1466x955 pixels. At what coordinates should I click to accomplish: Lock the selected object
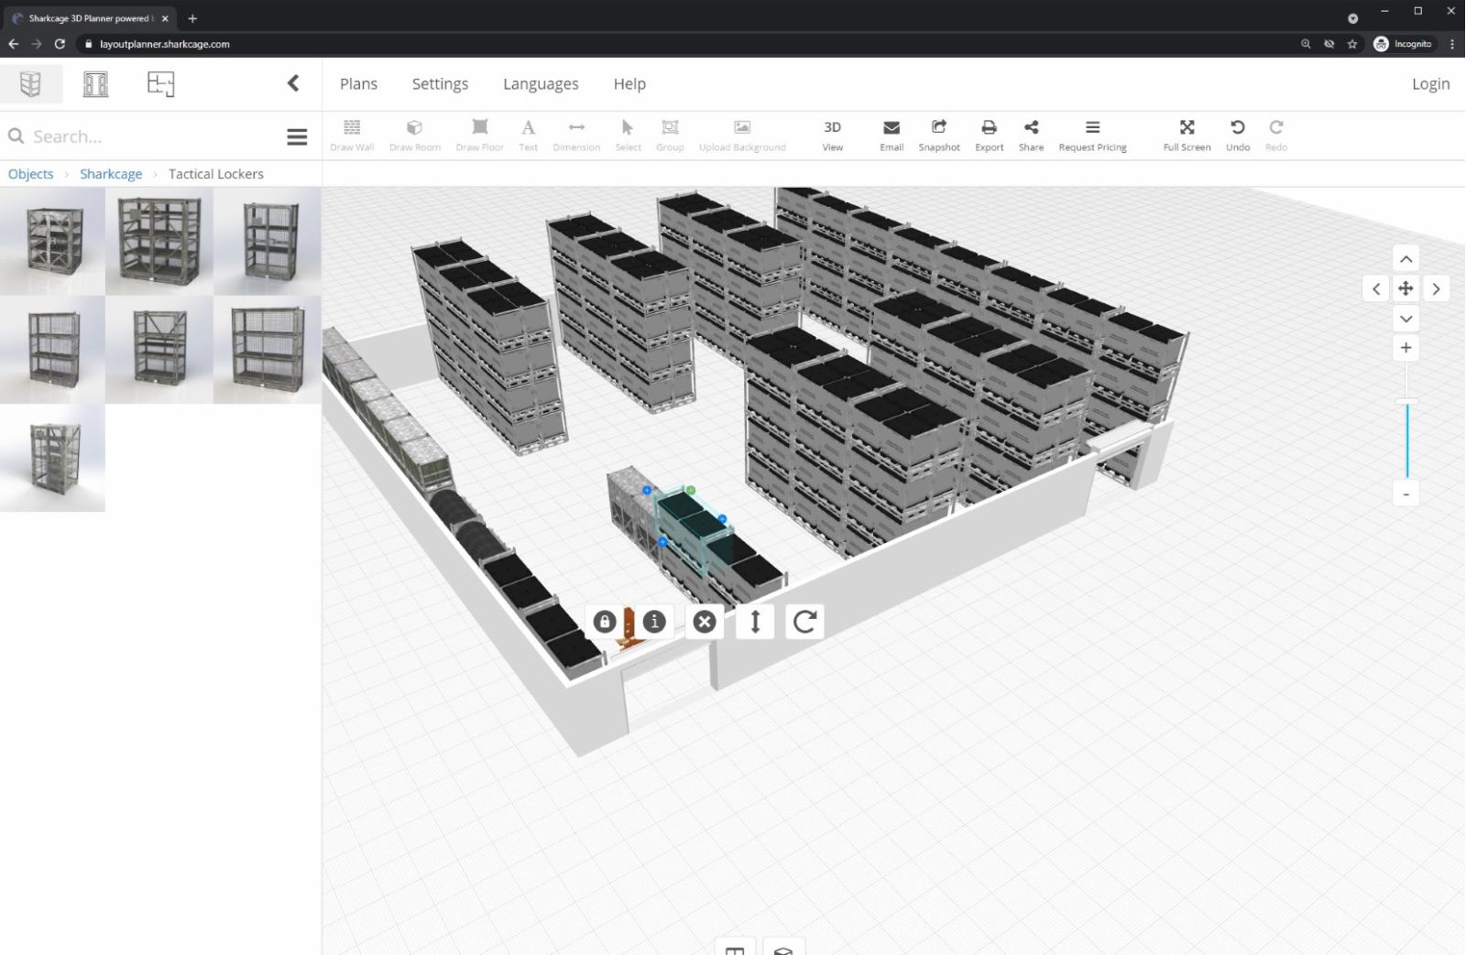point(606,622)
